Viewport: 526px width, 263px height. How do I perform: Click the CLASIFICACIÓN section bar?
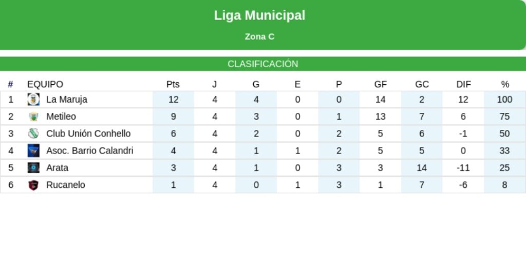tap(263, 64)
